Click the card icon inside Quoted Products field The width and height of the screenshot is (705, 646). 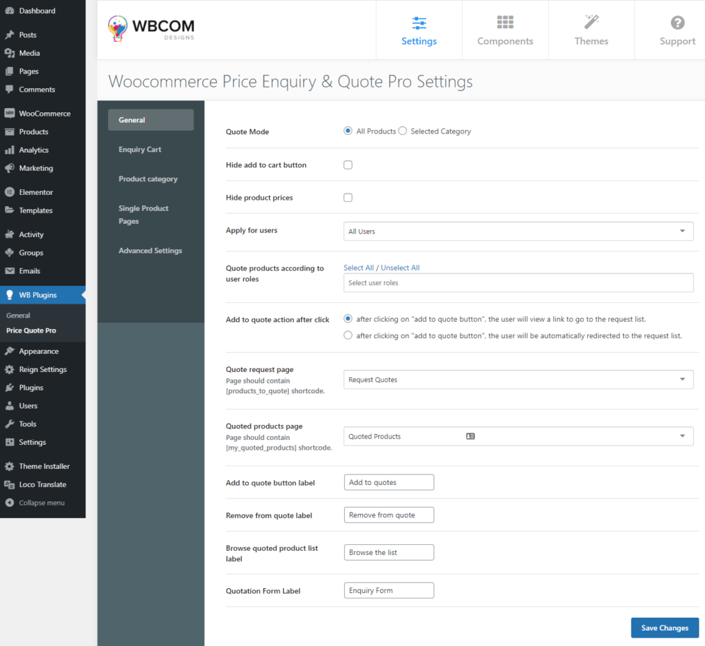coord(470,437)
